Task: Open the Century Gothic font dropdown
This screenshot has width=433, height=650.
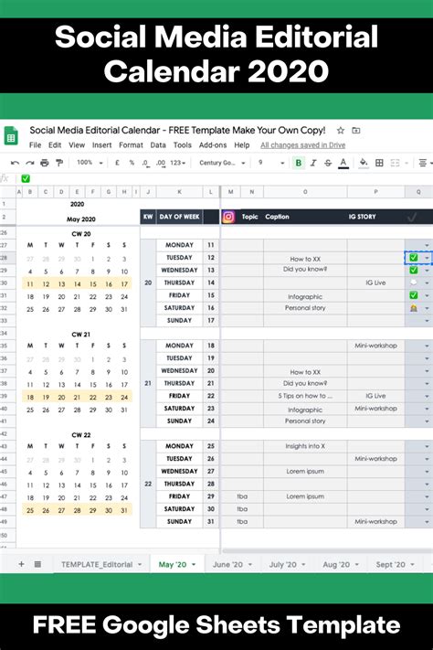Action: click(222, 163)
